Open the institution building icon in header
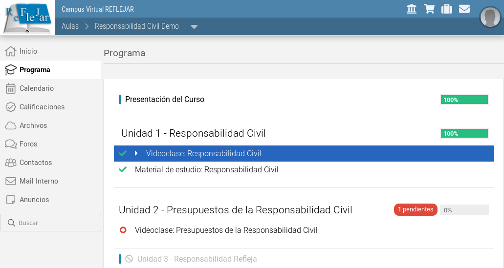 (x=412, y=9)
